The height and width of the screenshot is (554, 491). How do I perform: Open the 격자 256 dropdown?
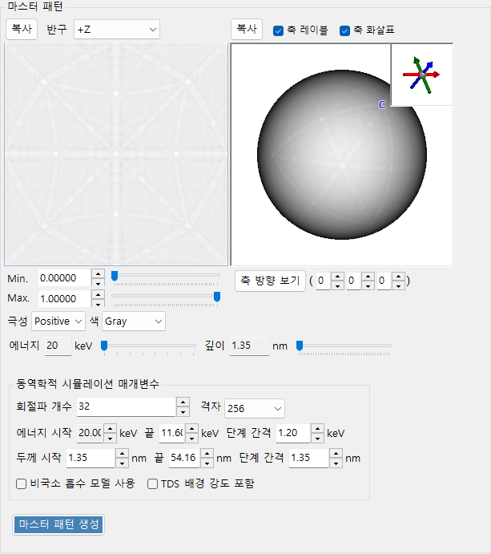point(255,408)
